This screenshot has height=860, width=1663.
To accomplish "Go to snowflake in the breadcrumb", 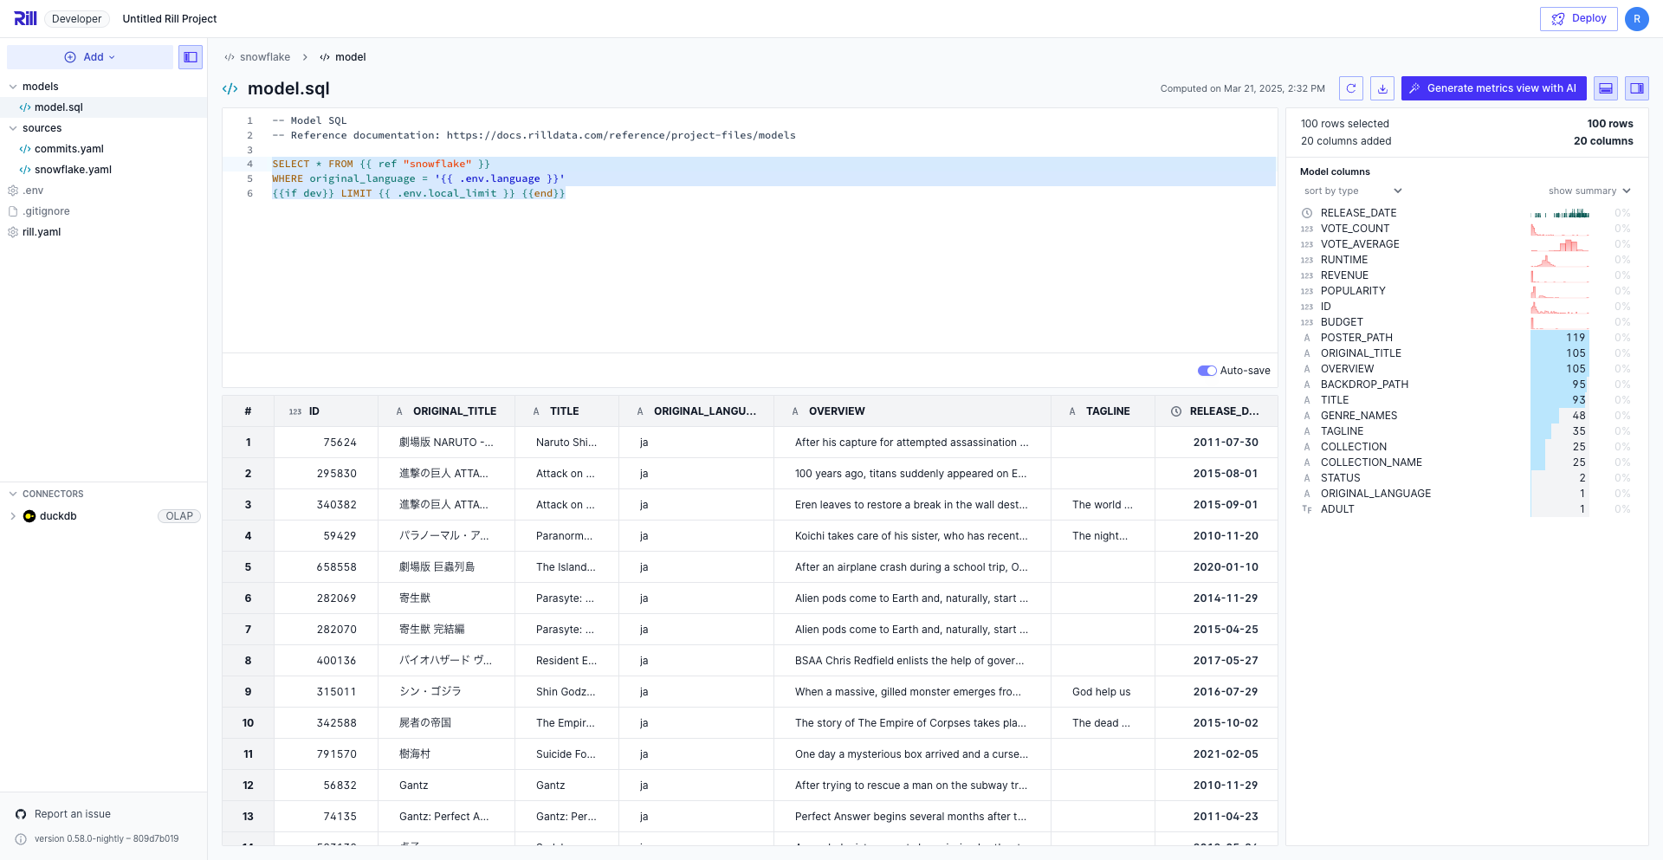I will [264, 57].
